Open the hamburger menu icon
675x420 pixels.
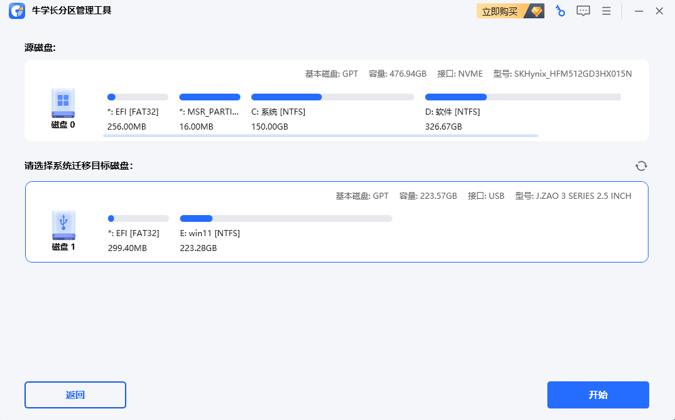click(606, 11)
